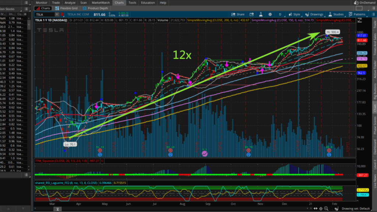Select the Charts main tab
Screen dimensions: 377x212
click(119, 3)
